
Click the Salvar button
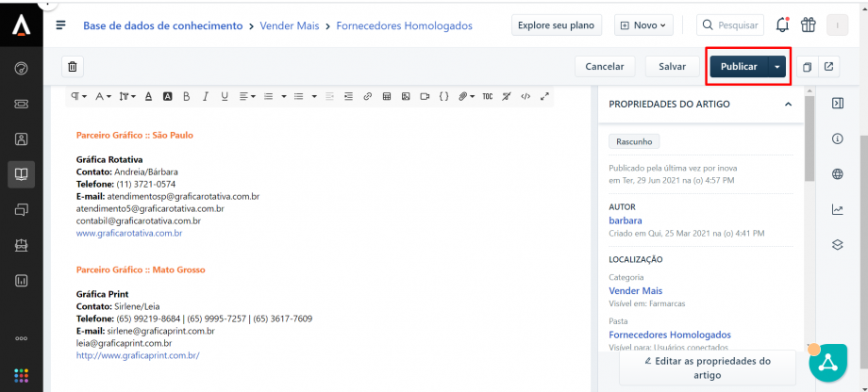pos(672,67)
